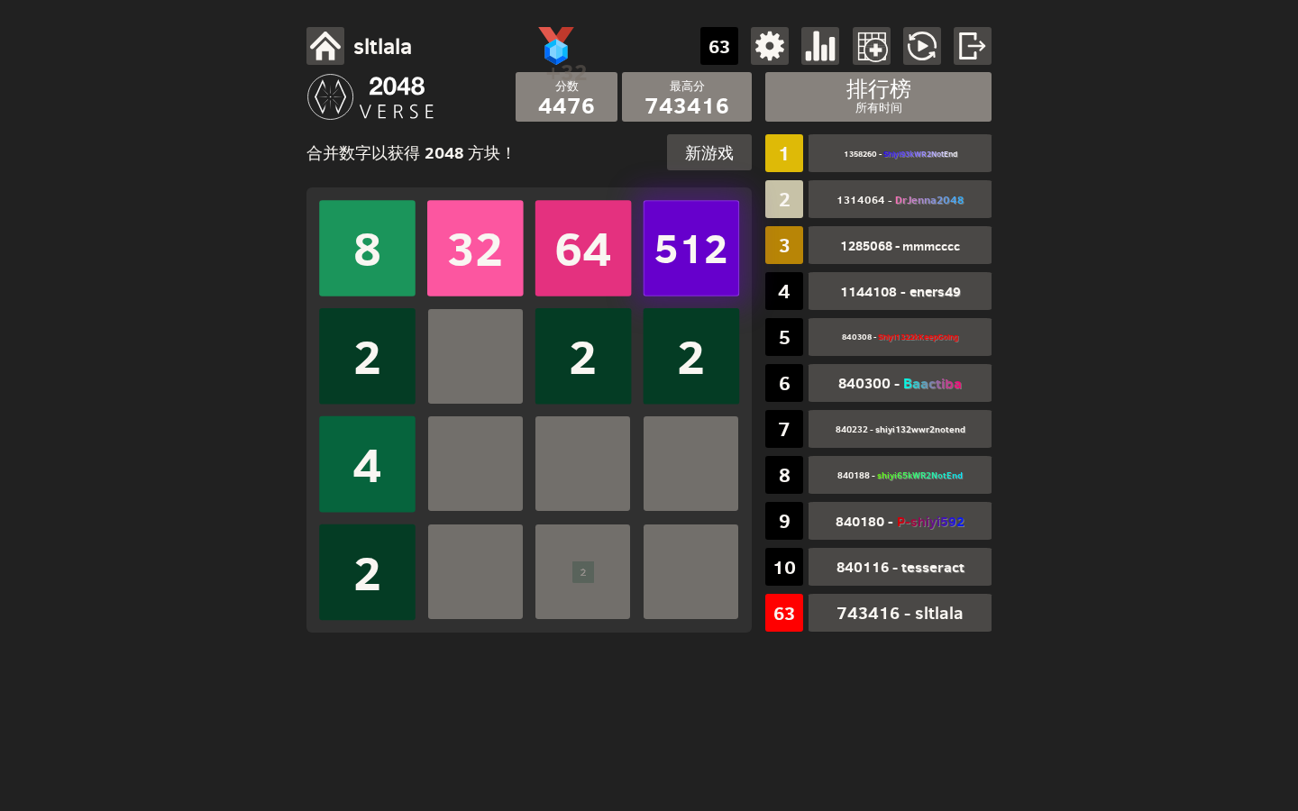Click the gold rank 1 badge

click(x=784, y=153)
